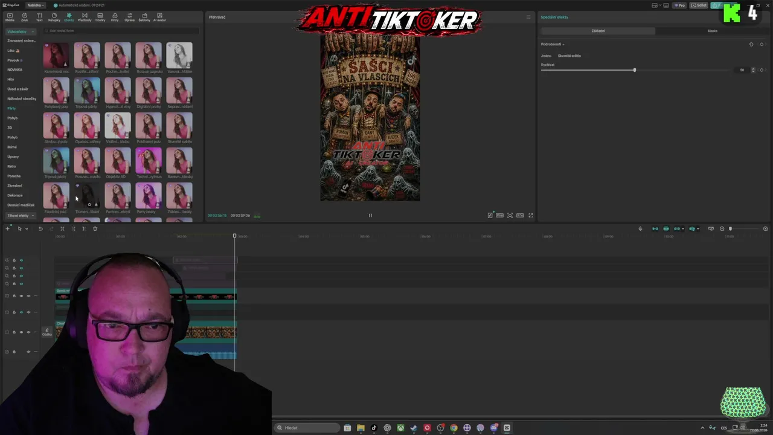Open the Přechody transitions panel
The width and height of the screenshot is (773, 435).
point(85,17)
